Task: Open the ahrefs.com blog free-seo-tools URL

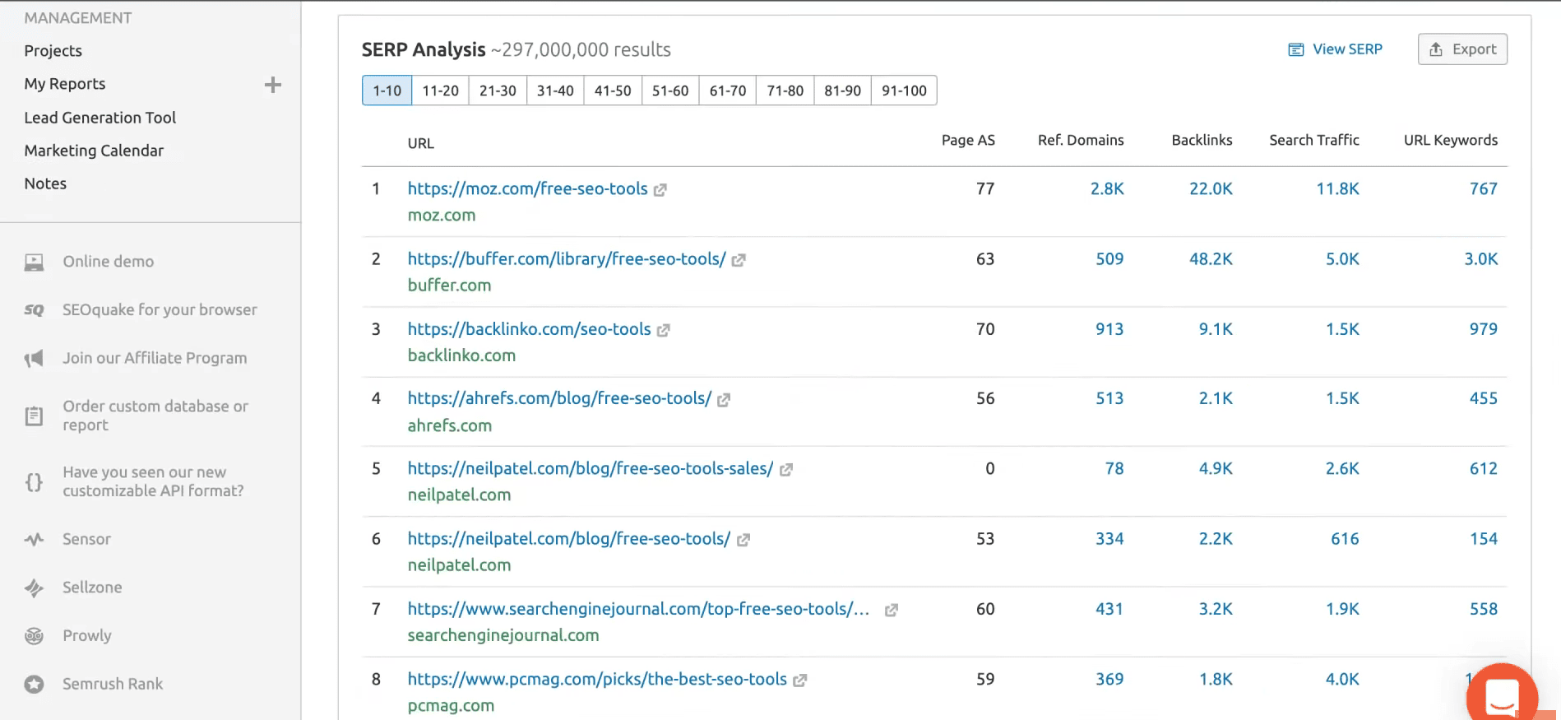Action: tap(559, 398)
